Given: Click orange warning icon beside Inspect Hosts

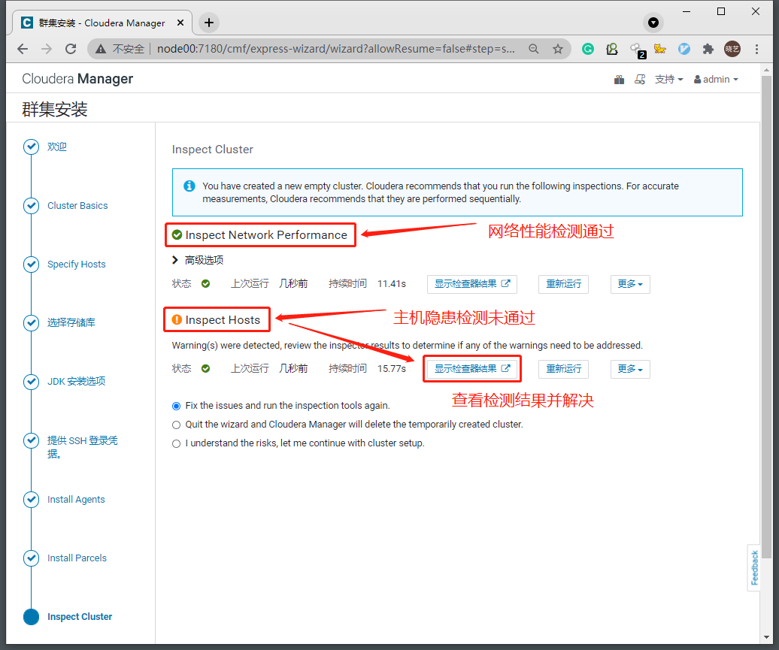Looking at the screenshot, I should [x=177, y=320].
